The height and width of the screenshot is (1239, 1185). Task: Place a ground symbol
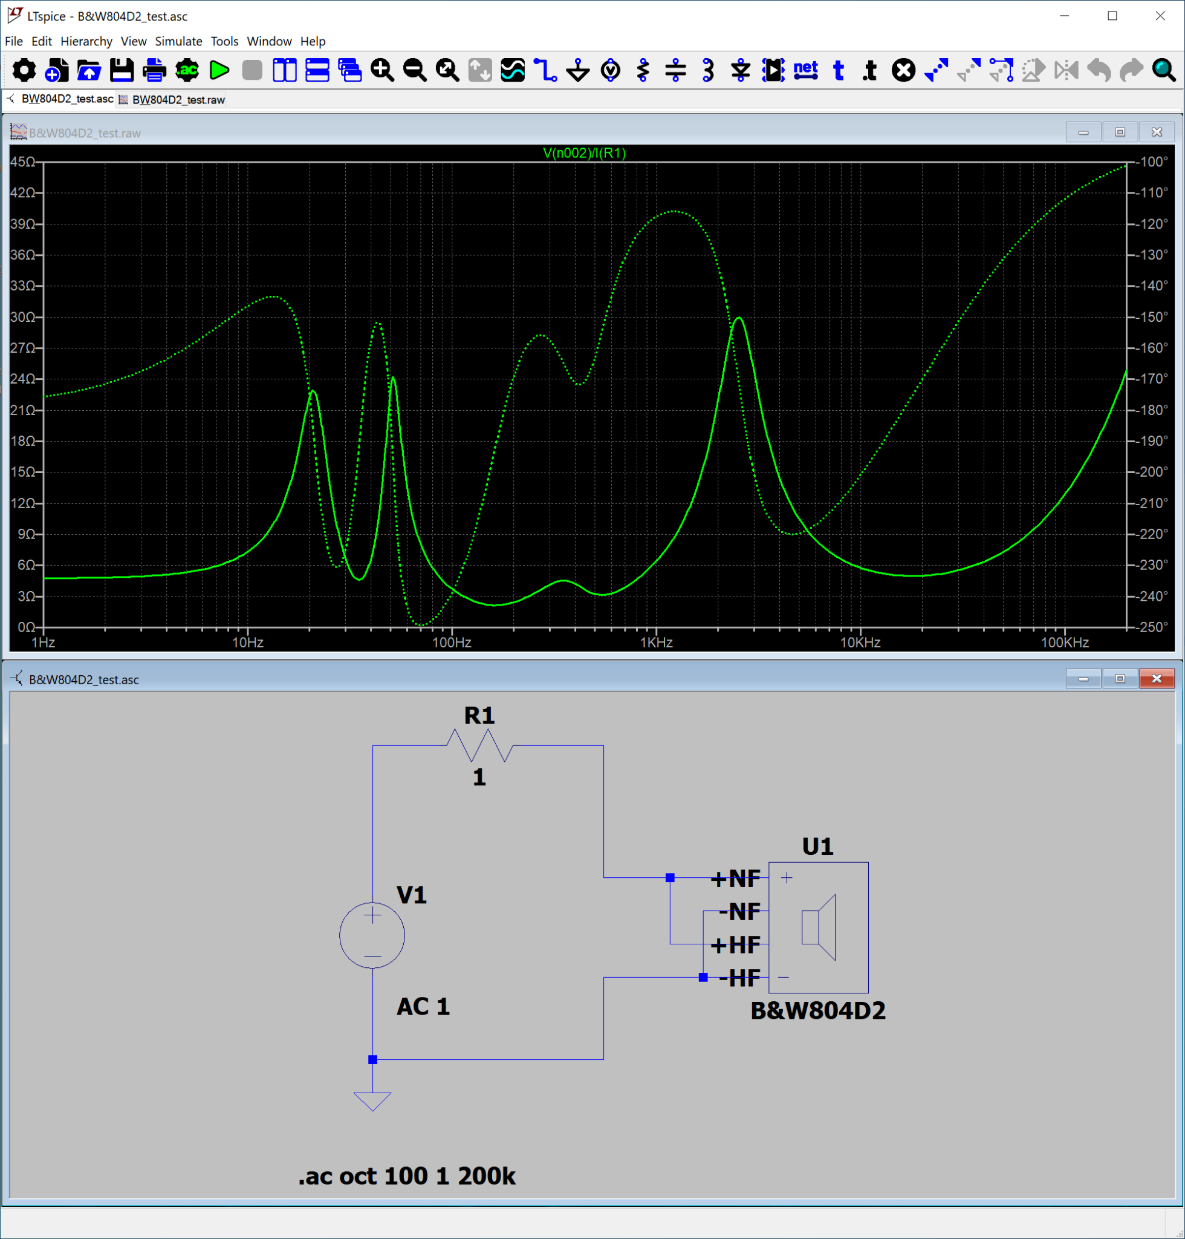click(578, 70)
